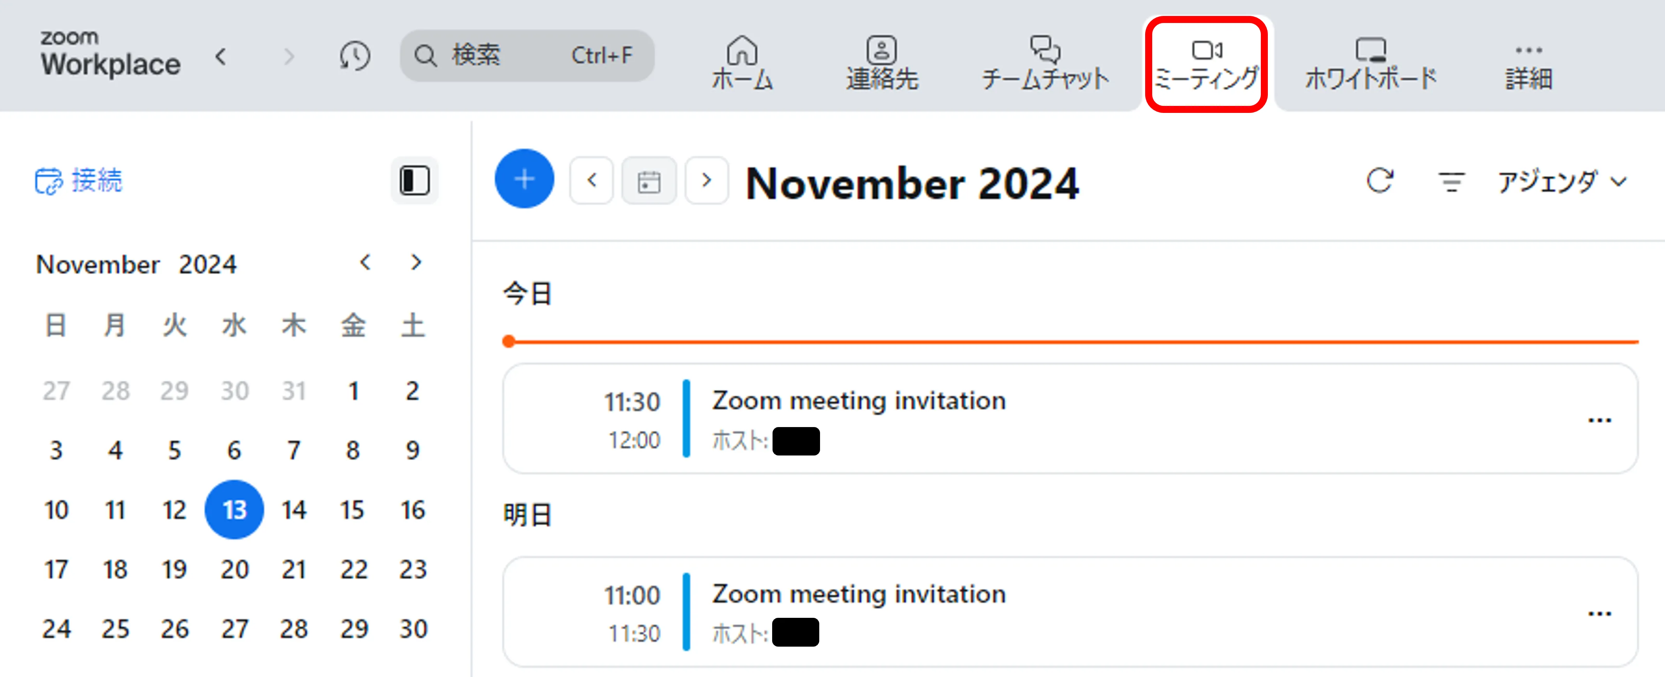Expand the アジェンダ view dropdown

click(x=1561, y=181)
